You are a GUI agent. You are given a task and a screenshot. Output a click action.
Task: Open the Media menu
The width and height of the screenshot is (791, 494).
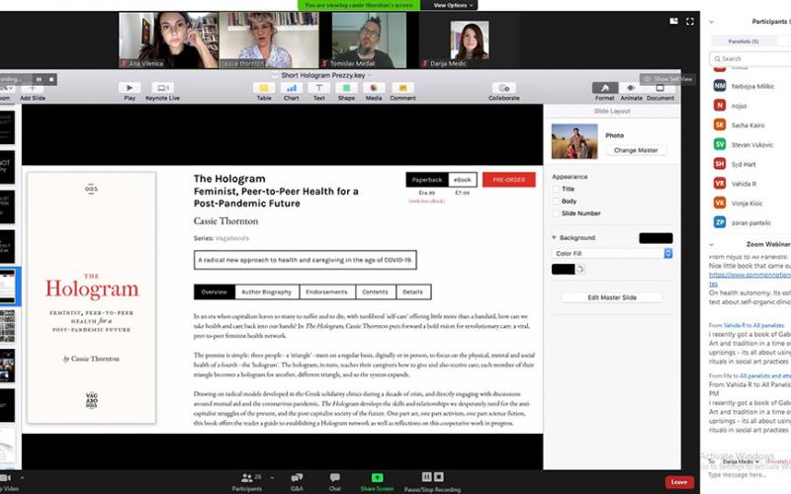(x=374, y=88)
